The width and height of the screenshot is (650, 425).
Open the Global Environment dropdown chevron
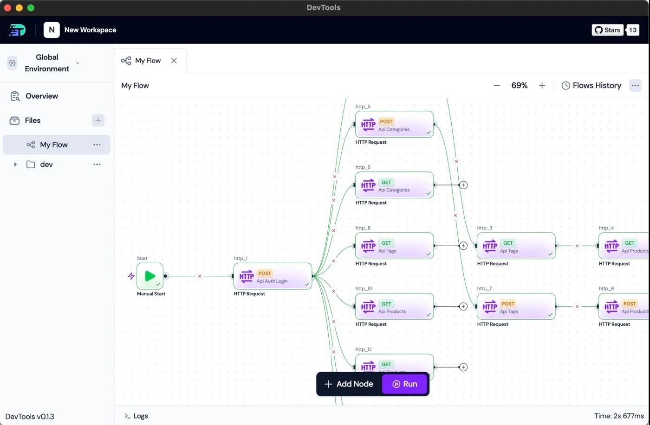coord(77,63)
